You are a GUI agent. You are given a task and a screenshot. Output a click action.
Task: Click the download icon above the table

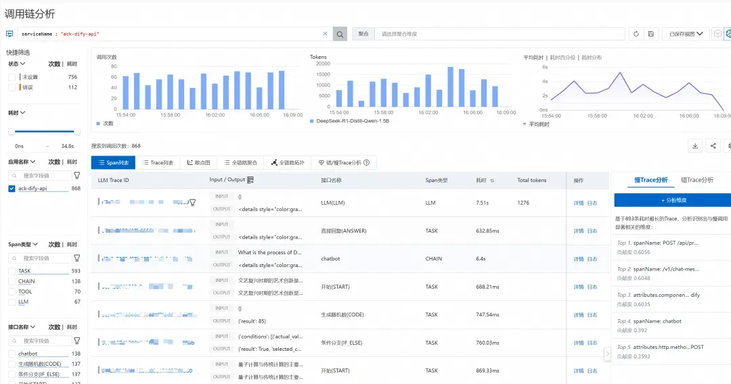click(695, 145)
